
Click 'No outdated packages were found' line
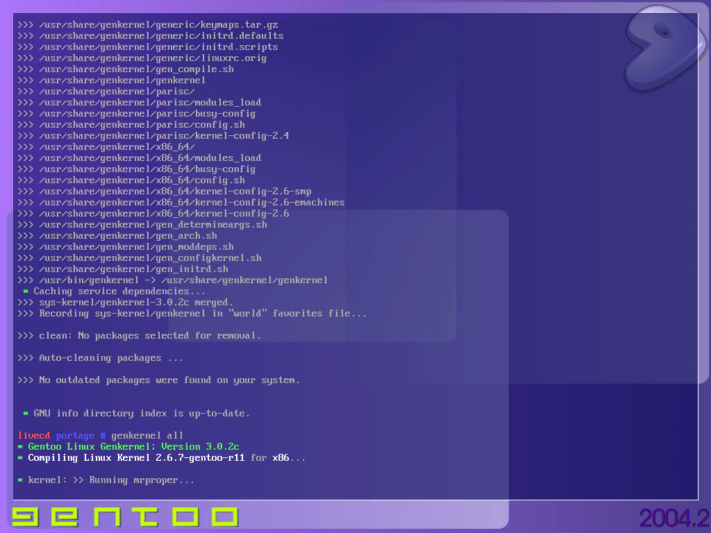[x=159, y=380]
